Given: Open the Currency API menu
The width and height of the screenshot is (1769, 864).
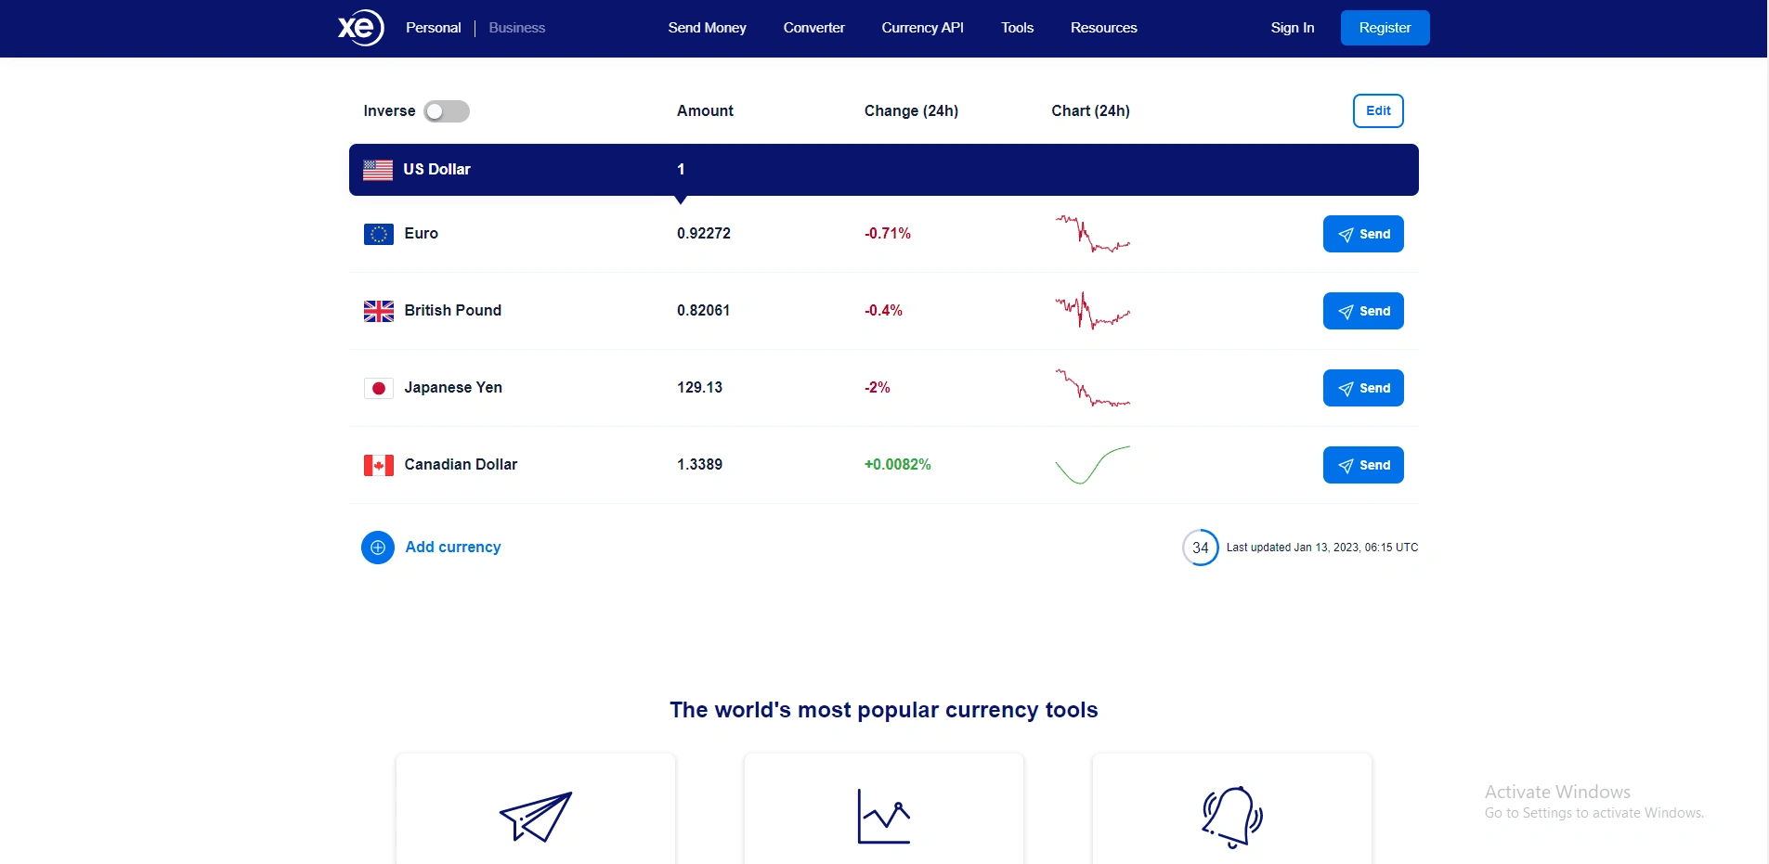Looking at the screenshot, I should point(923,28).
